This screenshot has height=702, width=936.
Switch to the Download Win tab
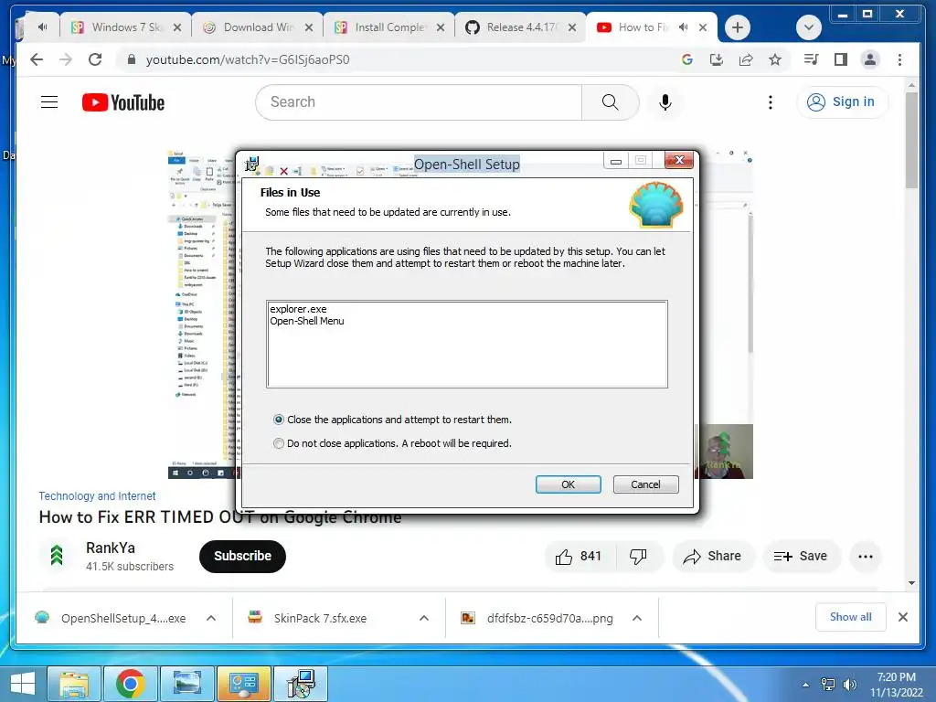[x=257, y=27]
